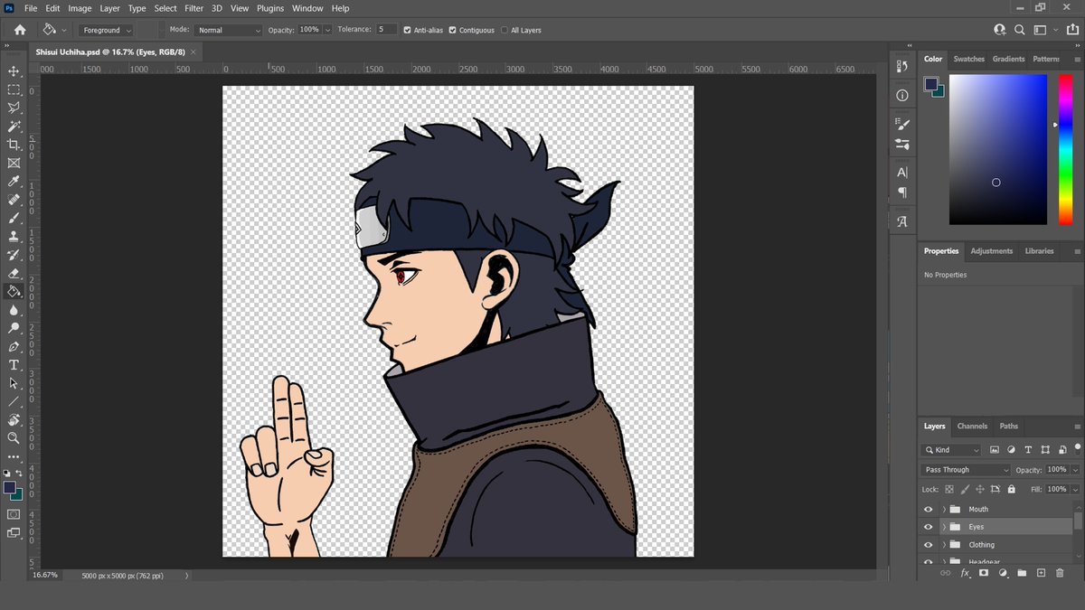1085x610 pixels.
Task: Select the Move tool
Action: tap(14, 71)
